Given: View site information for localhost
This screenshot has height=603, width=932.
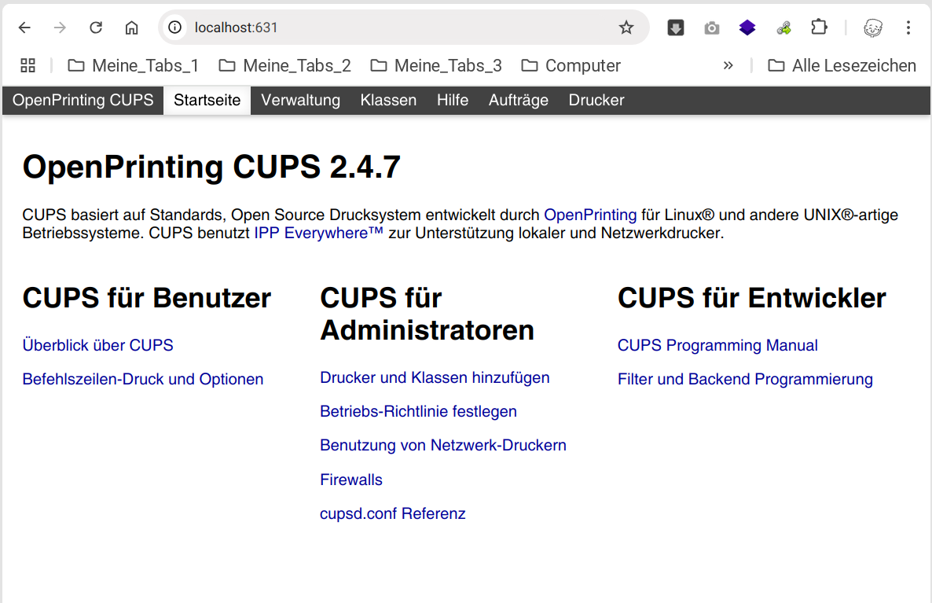Looking at the screenshot, I should tap(174, 28).
